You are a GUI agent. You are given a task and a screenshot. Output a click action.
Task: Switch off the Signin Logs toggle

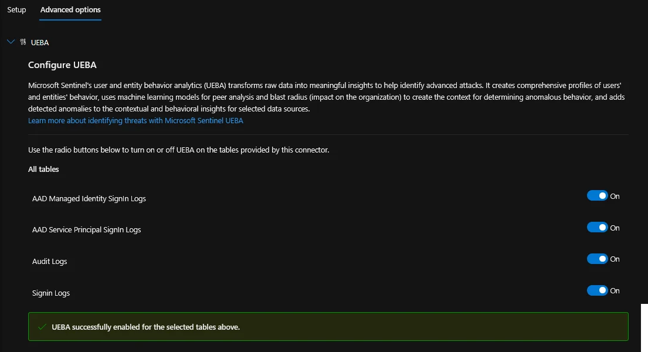click(x=597, y=290)
